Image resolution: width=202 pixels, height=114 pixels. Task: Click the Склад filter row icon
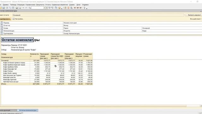click(x=2, y=28)
